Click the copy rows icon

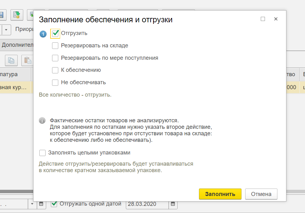pos(11,60)
